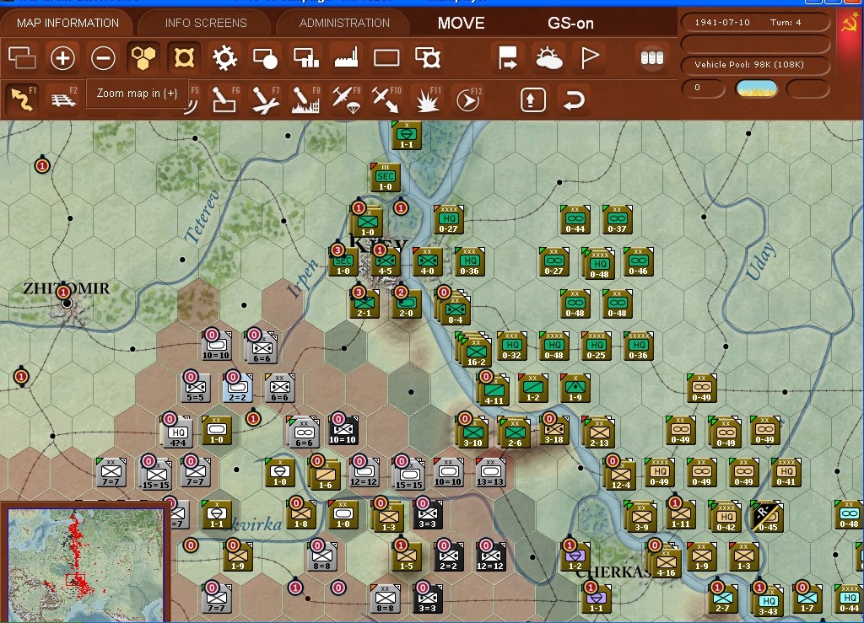The image size is (864, 623).
Task: Select the F7 bomb airfield mode
Action: click(265, 99)
